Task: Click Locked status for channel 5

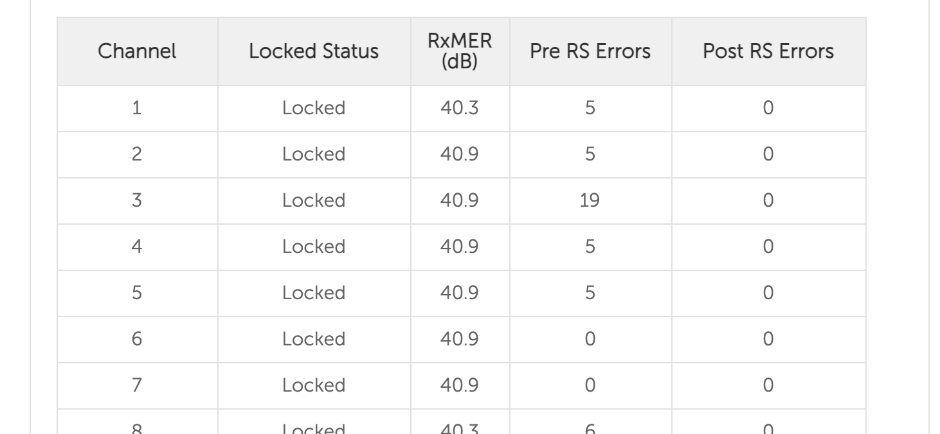Action: tap(314, 293)
